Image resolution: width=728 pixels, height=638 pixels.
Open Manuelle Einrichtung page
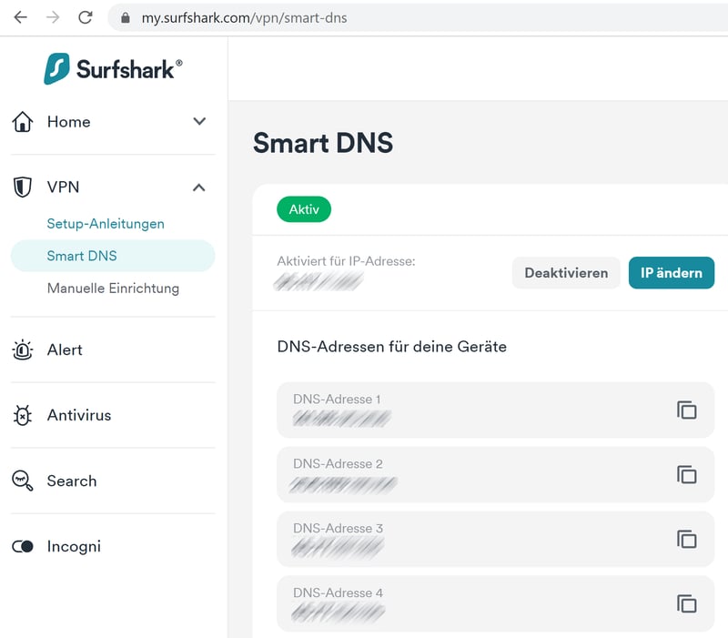(x=113, y=289)
